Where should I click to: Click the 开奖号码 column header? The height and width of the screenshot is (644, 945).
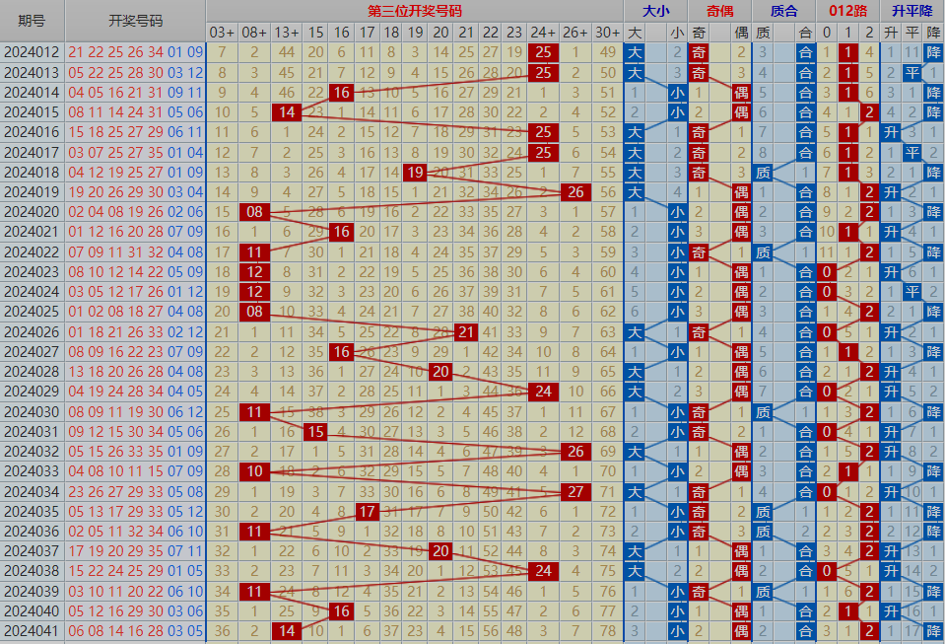[136, 21]
